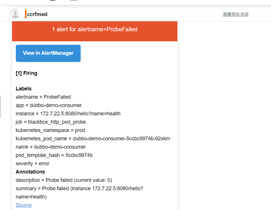The width and height of the screenshot is (271, 210).
Task: Open the Source link at the bottom
Action: click(24, 205)
